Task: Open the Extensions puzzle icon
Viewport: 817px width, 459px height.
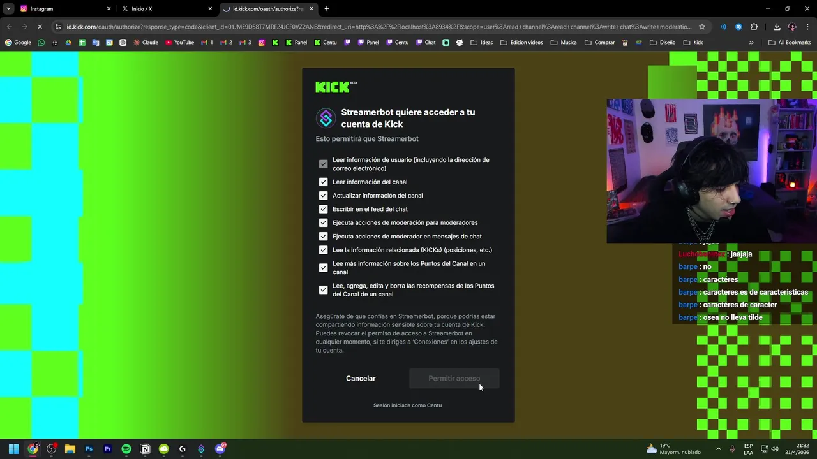Action: click(754, 27)
